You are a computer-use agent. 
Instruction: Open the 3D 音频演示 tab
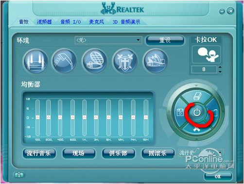[126, 22]
